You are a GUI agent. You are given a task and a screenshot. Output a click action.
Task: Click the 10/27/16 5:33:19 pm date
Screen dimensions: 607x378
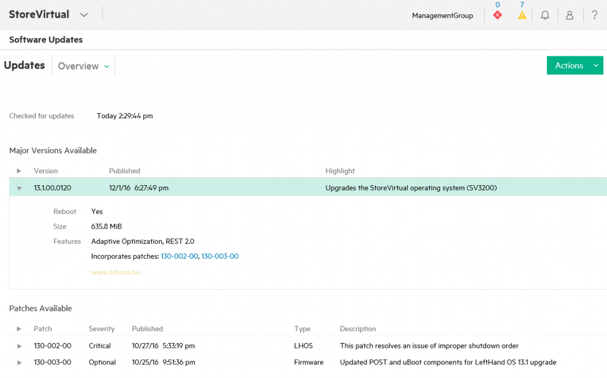163,346
